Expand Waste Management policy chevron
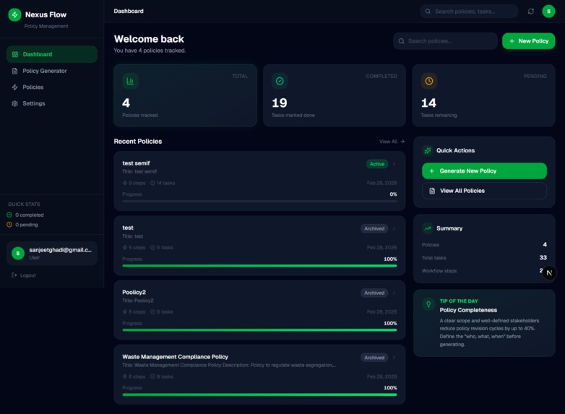This screenshot has height=414, width=565. click(394, 358)
